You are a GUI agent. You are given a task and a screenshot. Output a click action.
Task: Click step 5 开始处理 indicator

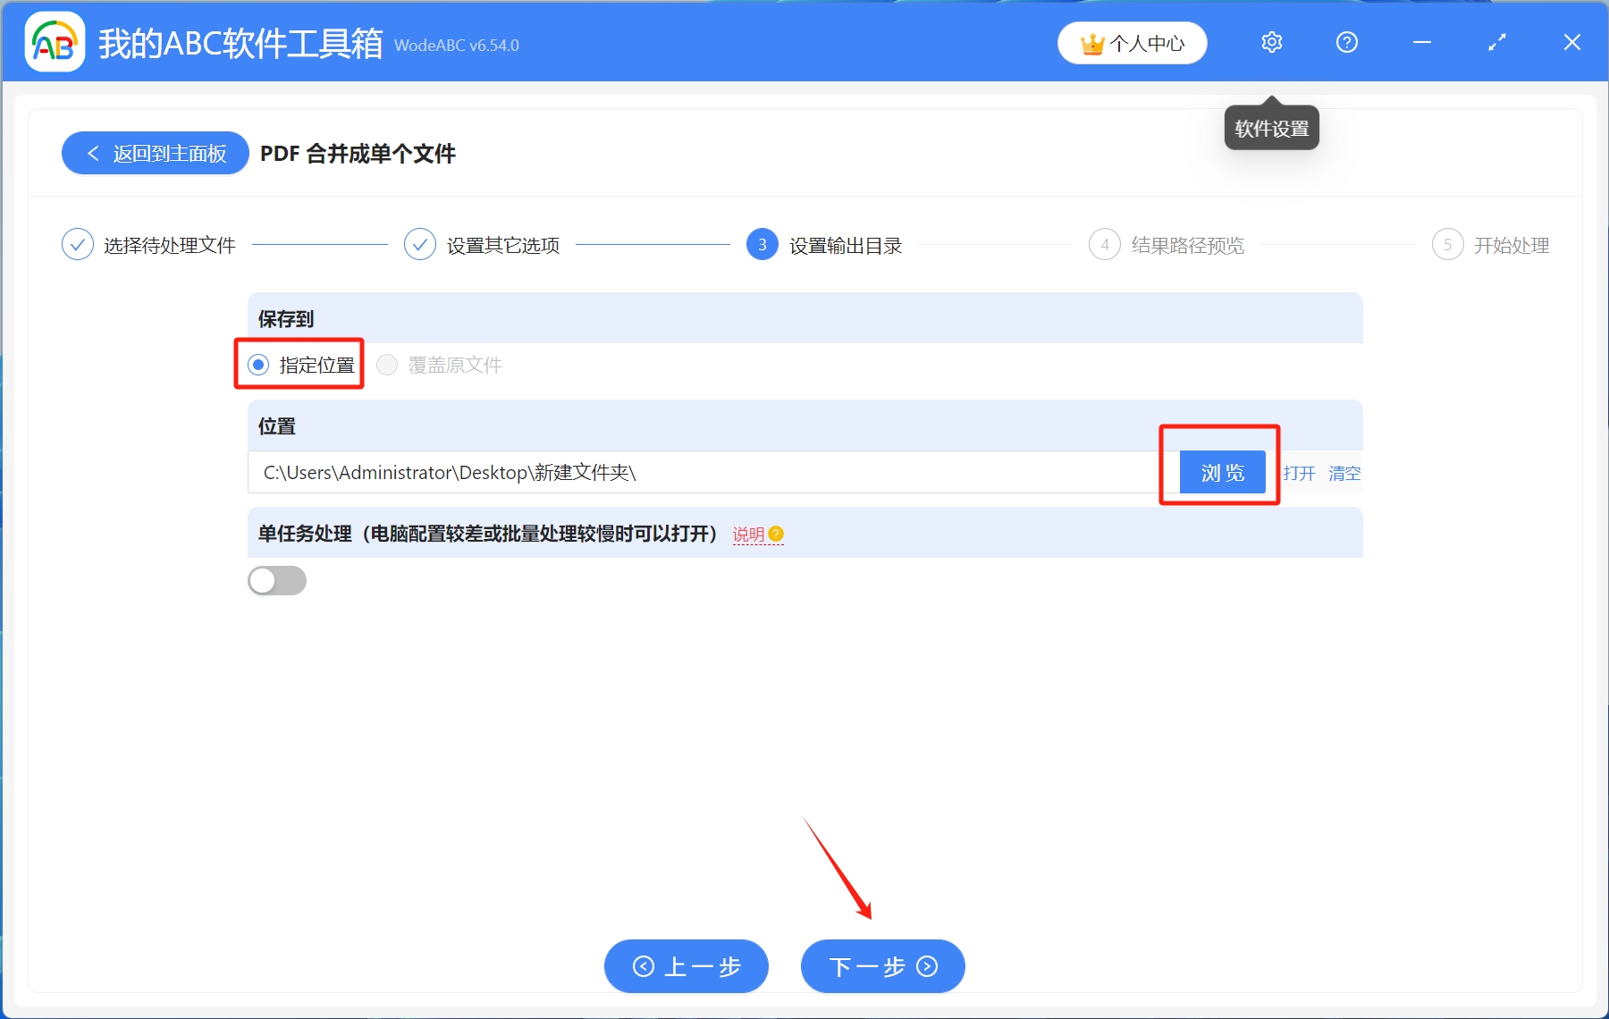[1448, 244]
